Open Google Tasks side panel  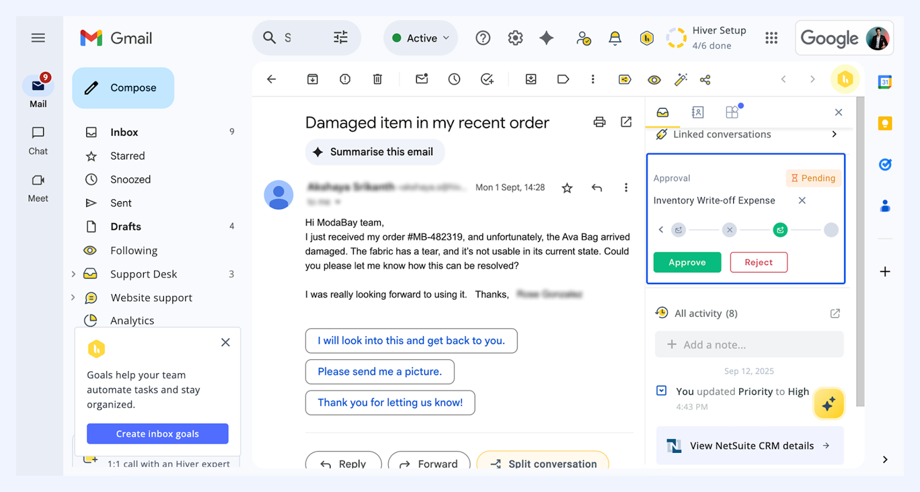885,164
